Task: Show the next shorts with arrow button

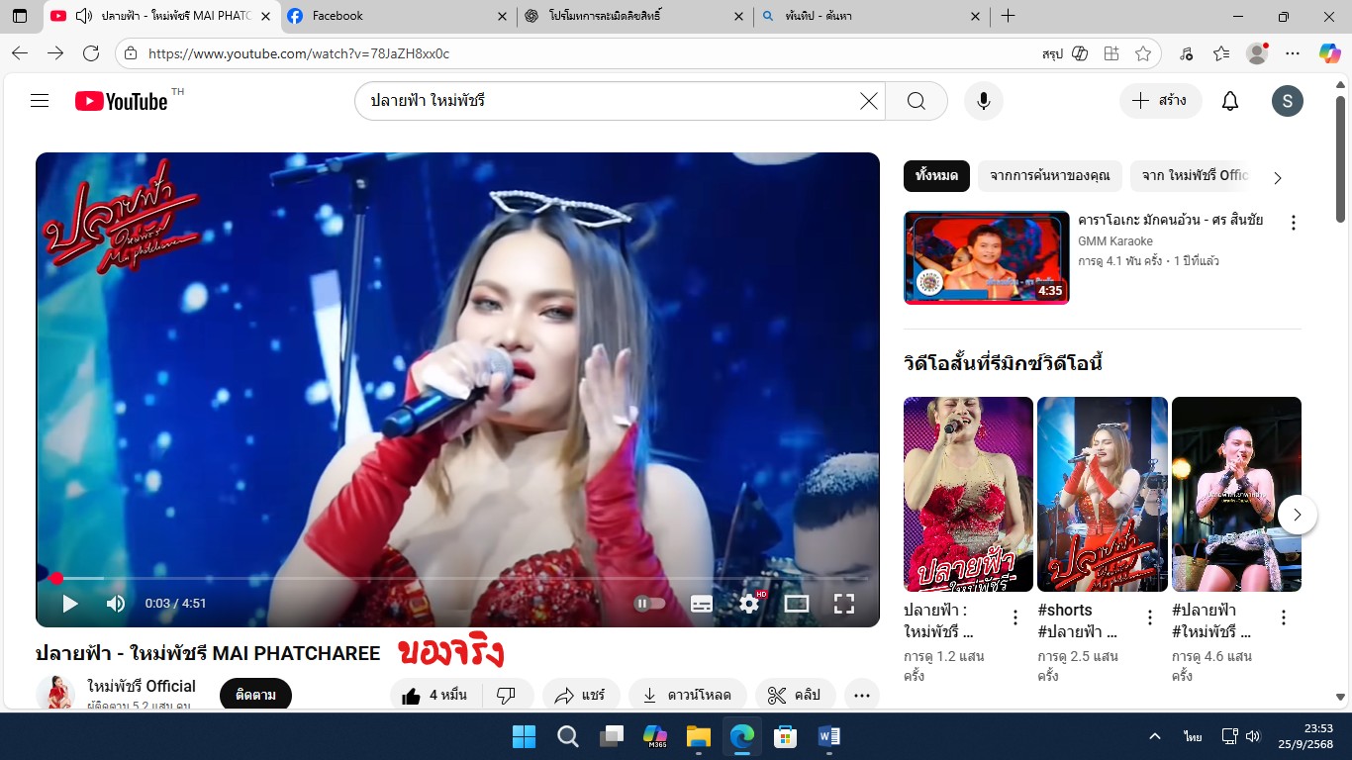Action: (x=1297, y=515)
